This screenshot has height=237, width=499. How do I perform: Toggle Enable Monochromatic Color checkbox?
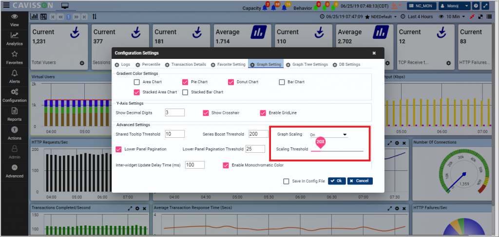pos(226,165)
